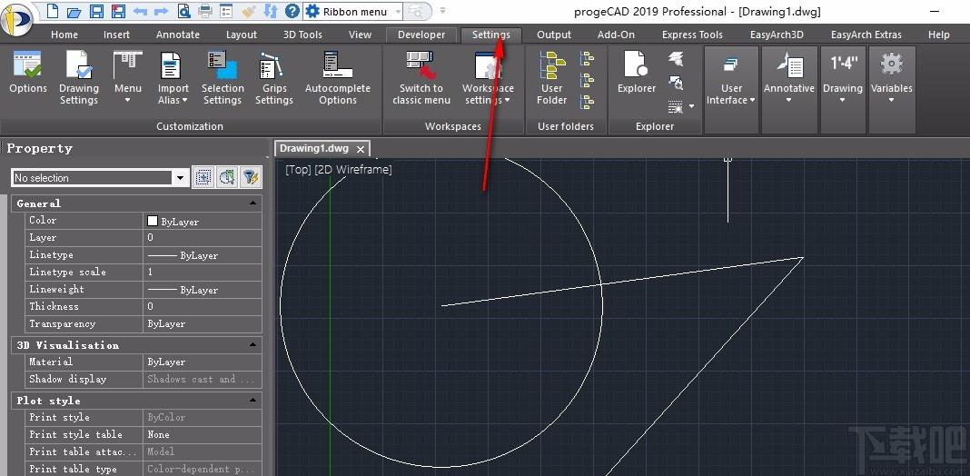Screen dimensions: 970x476
Task: Open Autocomplete Options
Action: coord(338,79)
